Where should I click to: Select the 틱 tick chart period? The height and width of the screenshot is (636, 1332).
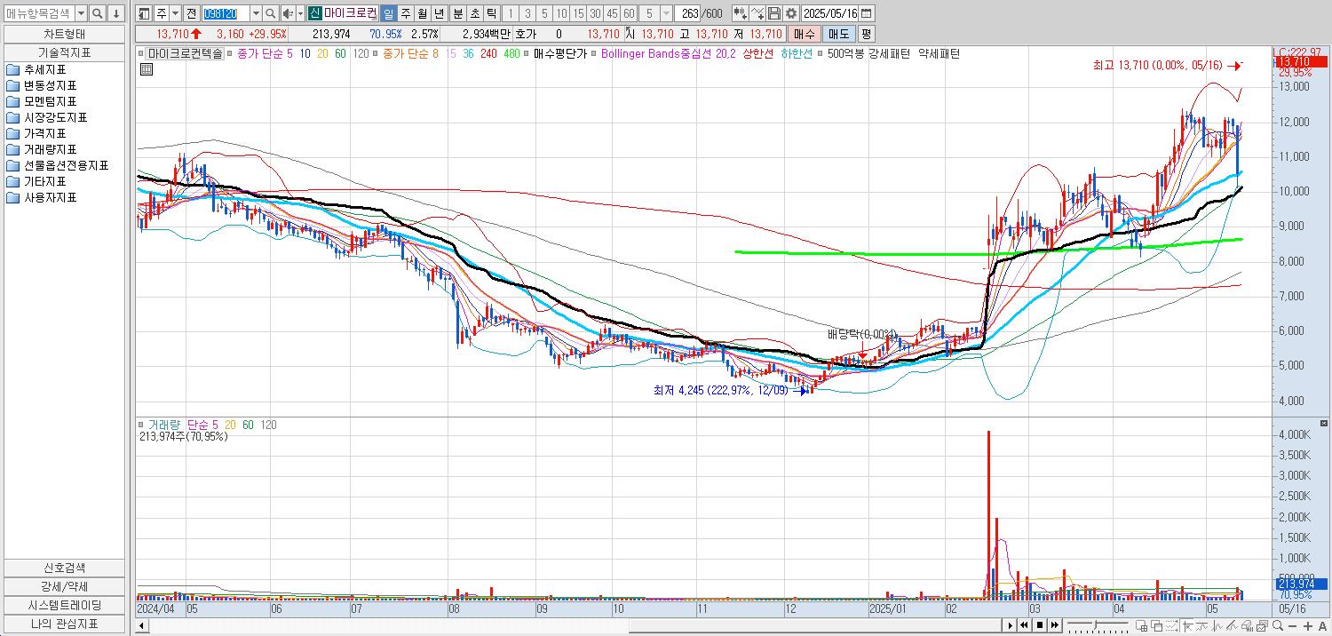click(x=491, y=13)
